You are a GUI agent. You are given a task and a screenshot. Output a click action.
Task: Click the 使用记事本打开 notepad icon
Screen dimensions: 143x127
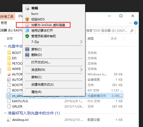[27, 30]
